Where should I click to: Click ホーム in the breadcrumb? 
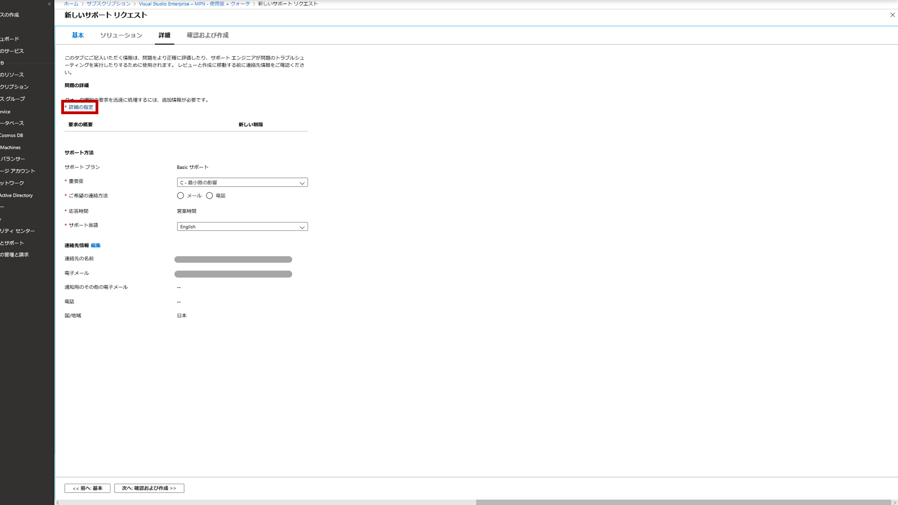71,4
